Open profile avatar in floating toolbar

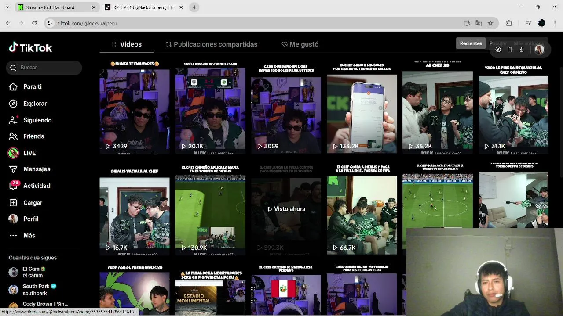(x=539, y=50)
